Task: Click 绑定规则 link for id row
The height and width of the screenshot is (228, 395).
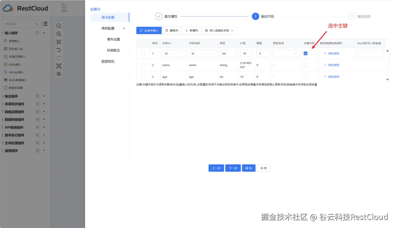Action: tap(332, 54)
